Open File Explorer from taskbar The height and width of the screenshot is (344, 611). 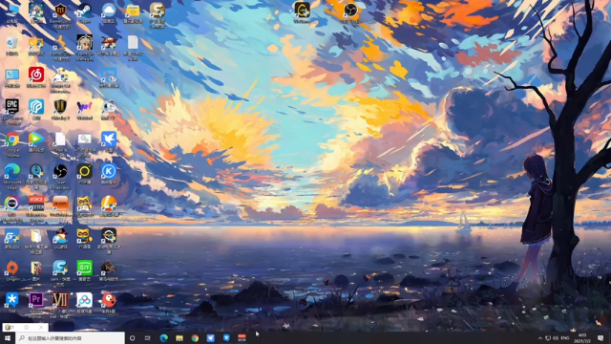[x=179, y=338]
